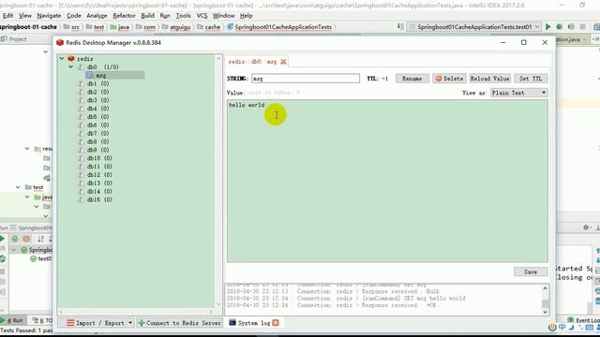The image size is (600, 337).
Task: Delete the msg key
Action: tap(449, 79)
